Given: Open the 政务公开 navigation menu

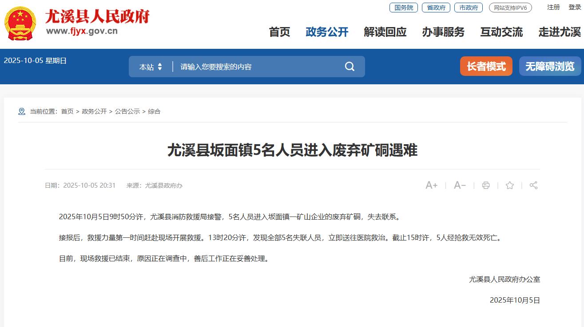Looking at the screenshot, I should pos(327,32).
